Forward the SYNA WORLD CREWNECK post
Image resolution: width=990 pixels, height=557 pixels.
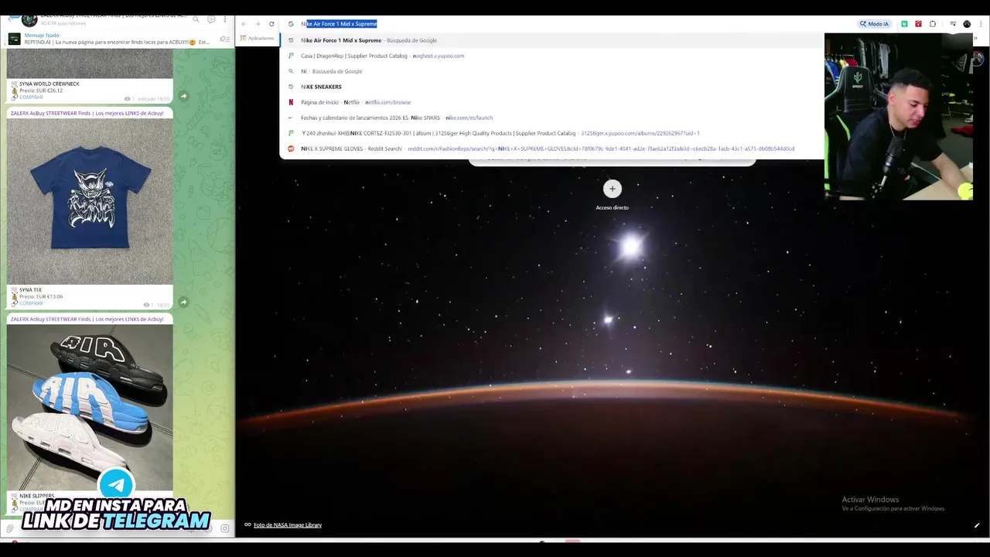tap(183, 96)
